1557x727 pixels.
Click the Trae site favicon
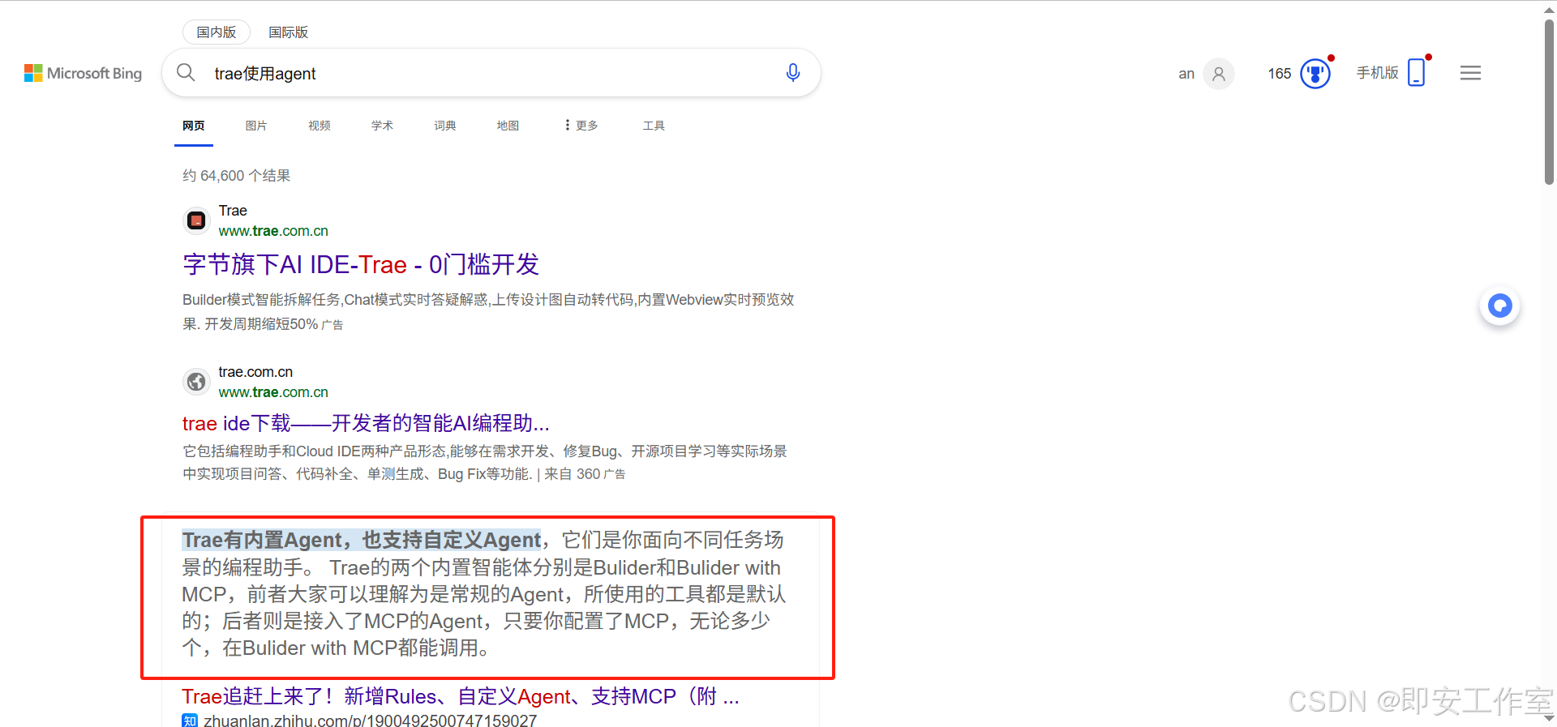click(196, 220)
